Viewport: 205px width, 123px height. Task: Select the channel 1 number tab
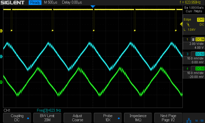pyautogui.click(x=187, y=39)
